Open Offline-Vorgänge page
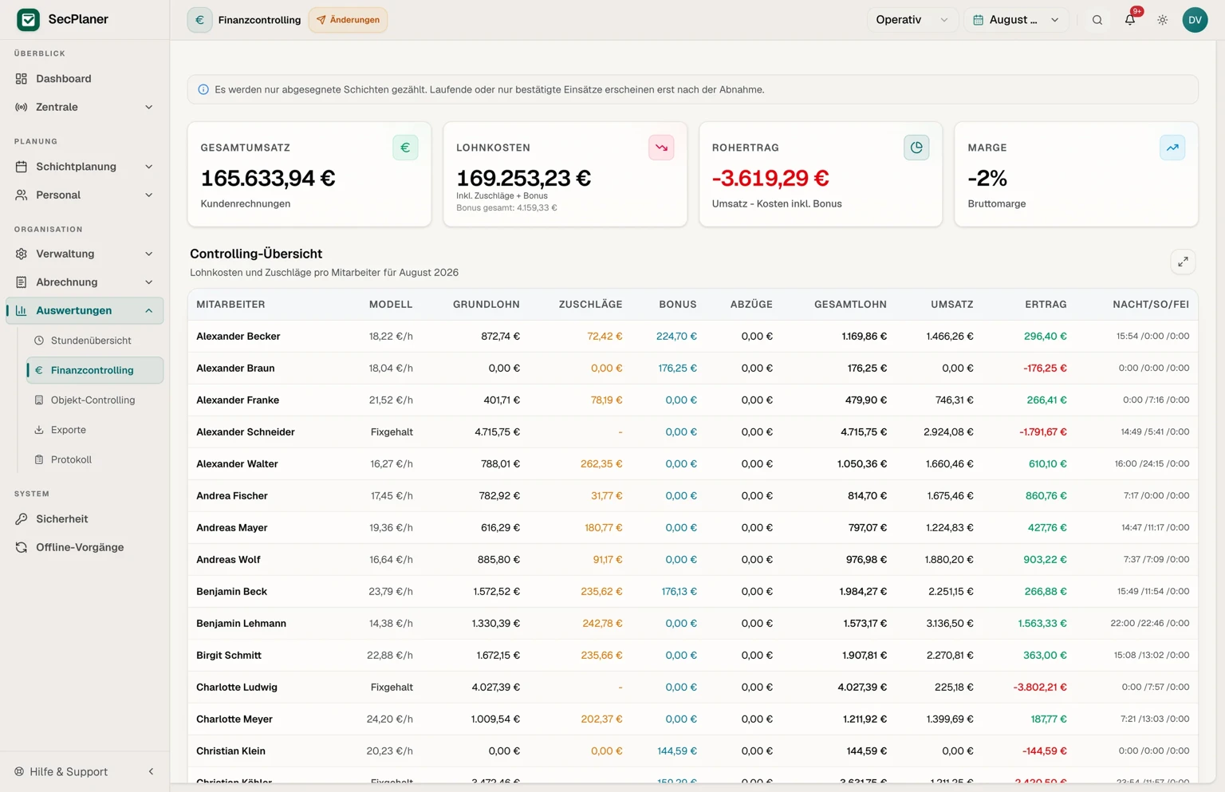 [85, 547]
